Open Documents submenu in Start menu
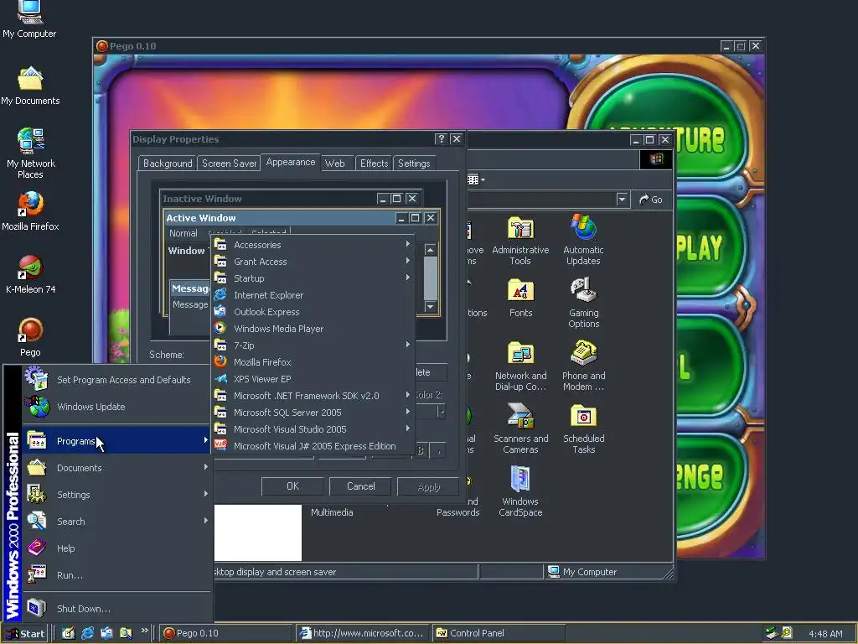 pos(116,468)
